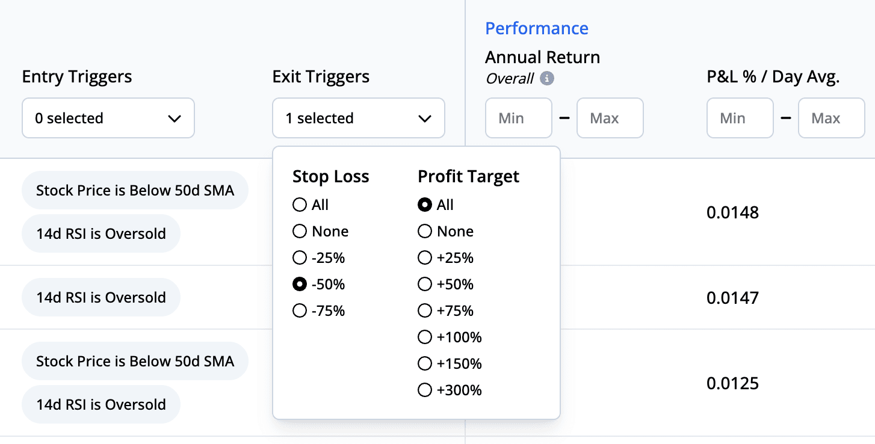Click the Annual Return Max field
The height and width of the screenshot is (444, 875).
pos(610,118)
